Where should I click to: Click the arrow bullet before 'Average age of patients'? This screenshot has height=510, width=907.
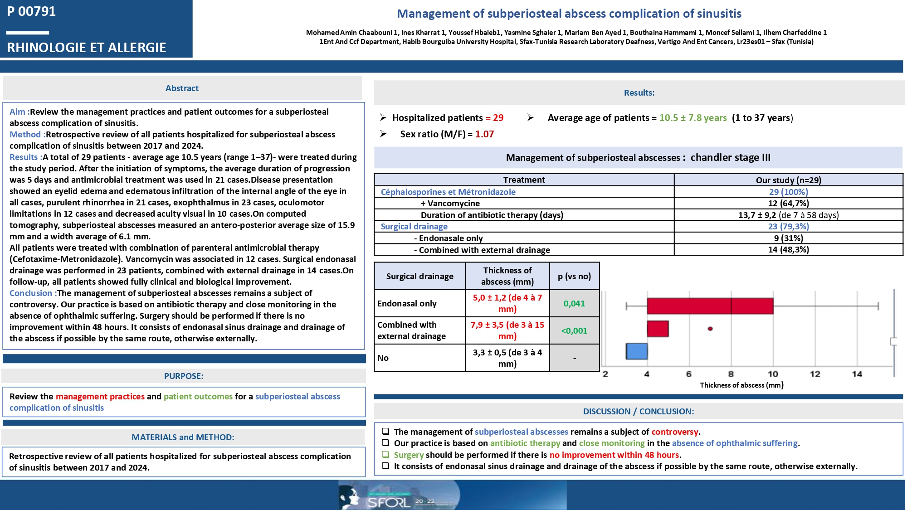[530, 118]
